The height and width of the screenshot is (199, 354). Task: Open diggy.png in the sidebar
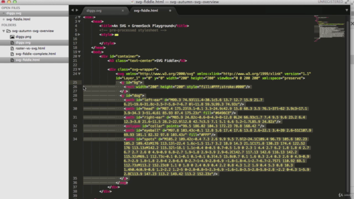[x=23, y=36]
